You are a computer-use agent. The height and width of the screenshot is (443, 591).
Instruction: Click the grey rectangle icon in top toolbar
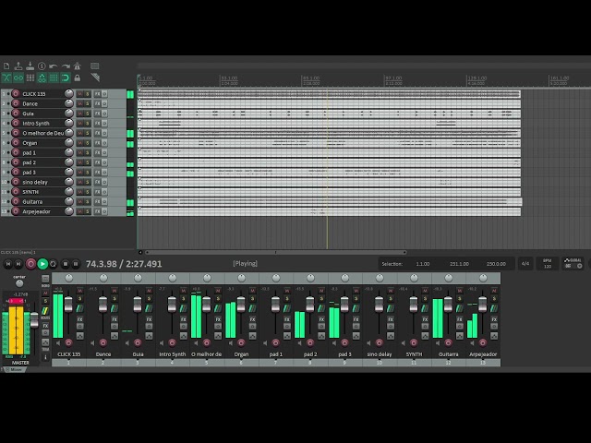click(x=94, y=66)
